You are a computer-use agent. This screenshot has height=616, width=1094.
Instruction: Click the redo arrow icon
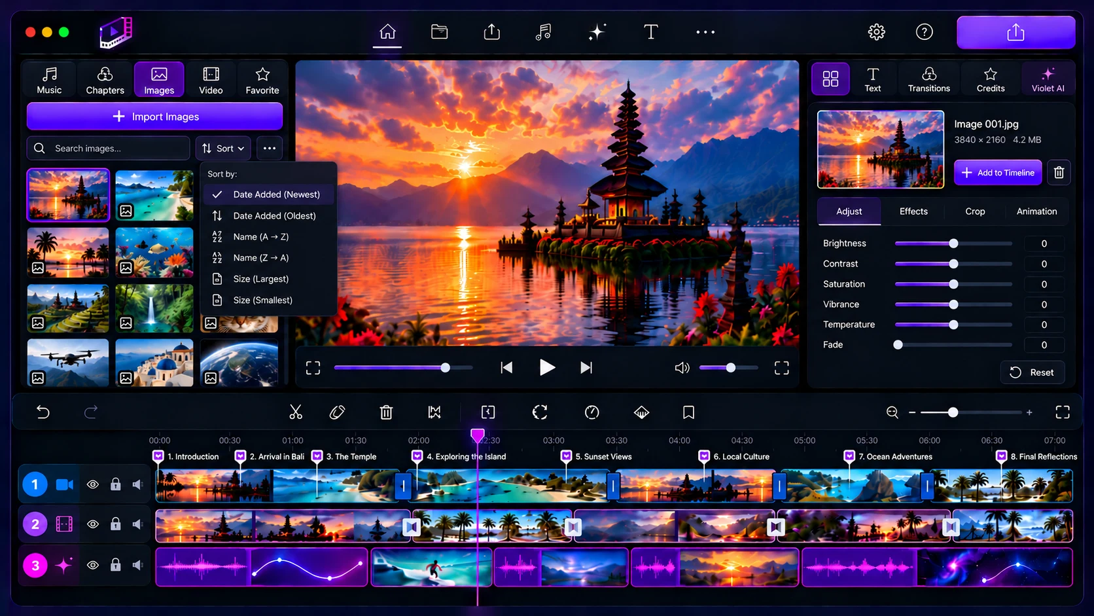(91, 412)
